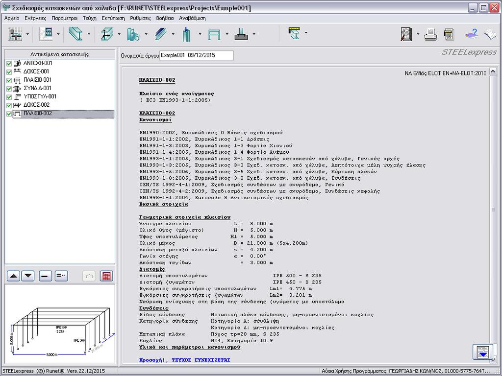Click the report scroll-down page button
Image resolution: width=502 pixels, height=376 pixels.
pyautogui.click(x=482, y=352)
